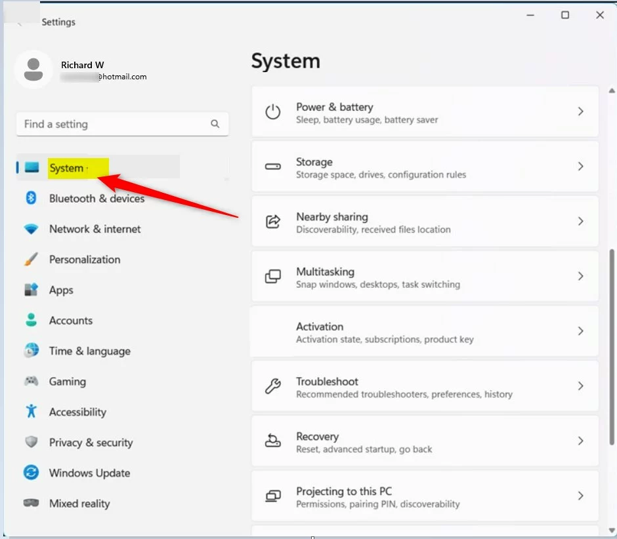Image resolution: width=617 pixels, height=539 pixels.
Task: Open Windows Update via its sync icon
Action: pyautogui.click(x=31, y=473)
